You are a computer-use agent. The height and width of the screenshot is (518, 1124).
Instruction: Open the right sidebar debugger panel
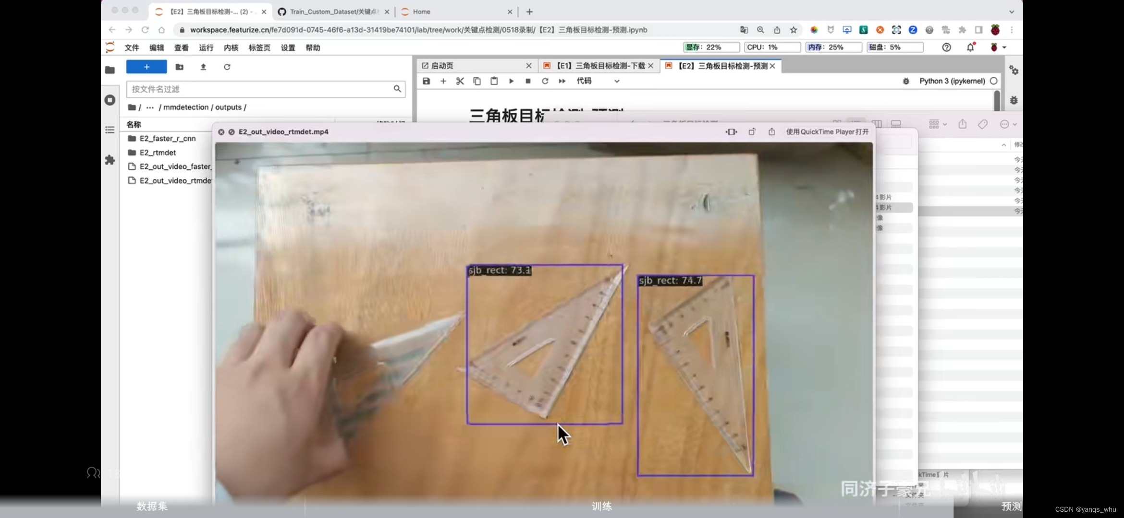click(1014, 100)
